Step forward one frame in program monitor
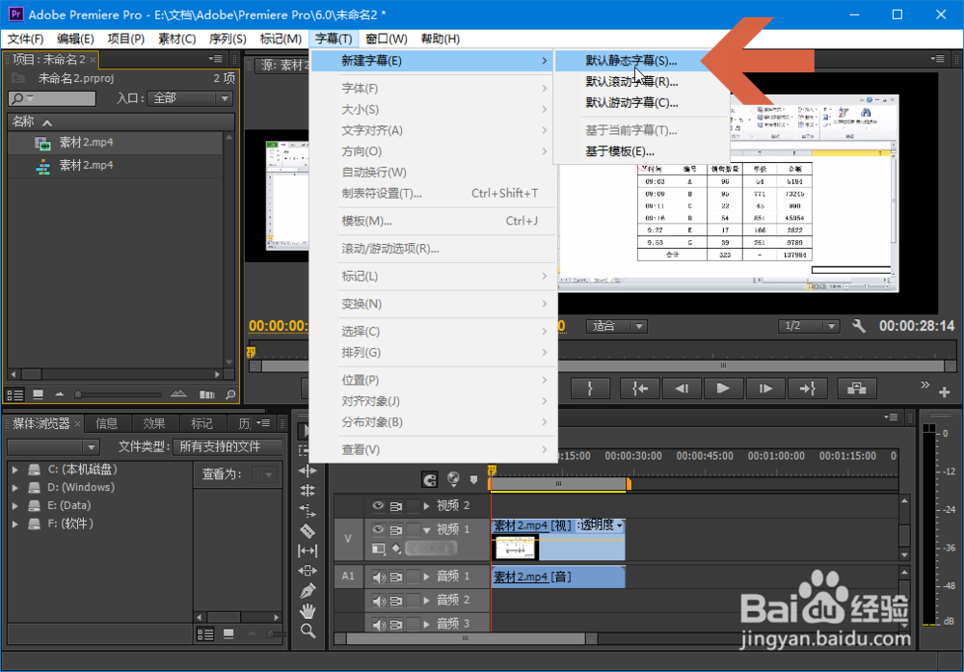The image size is (964, 672). (x=764, y=389)
